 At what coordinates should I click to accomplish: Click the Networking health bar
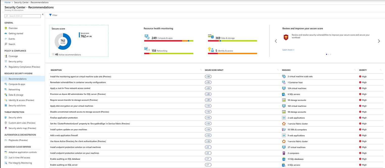[x=169, y=53]
